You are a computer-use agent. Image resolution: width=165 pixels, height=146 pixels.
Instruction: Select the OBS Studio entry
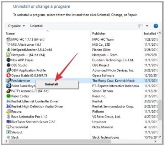[19, 65]
